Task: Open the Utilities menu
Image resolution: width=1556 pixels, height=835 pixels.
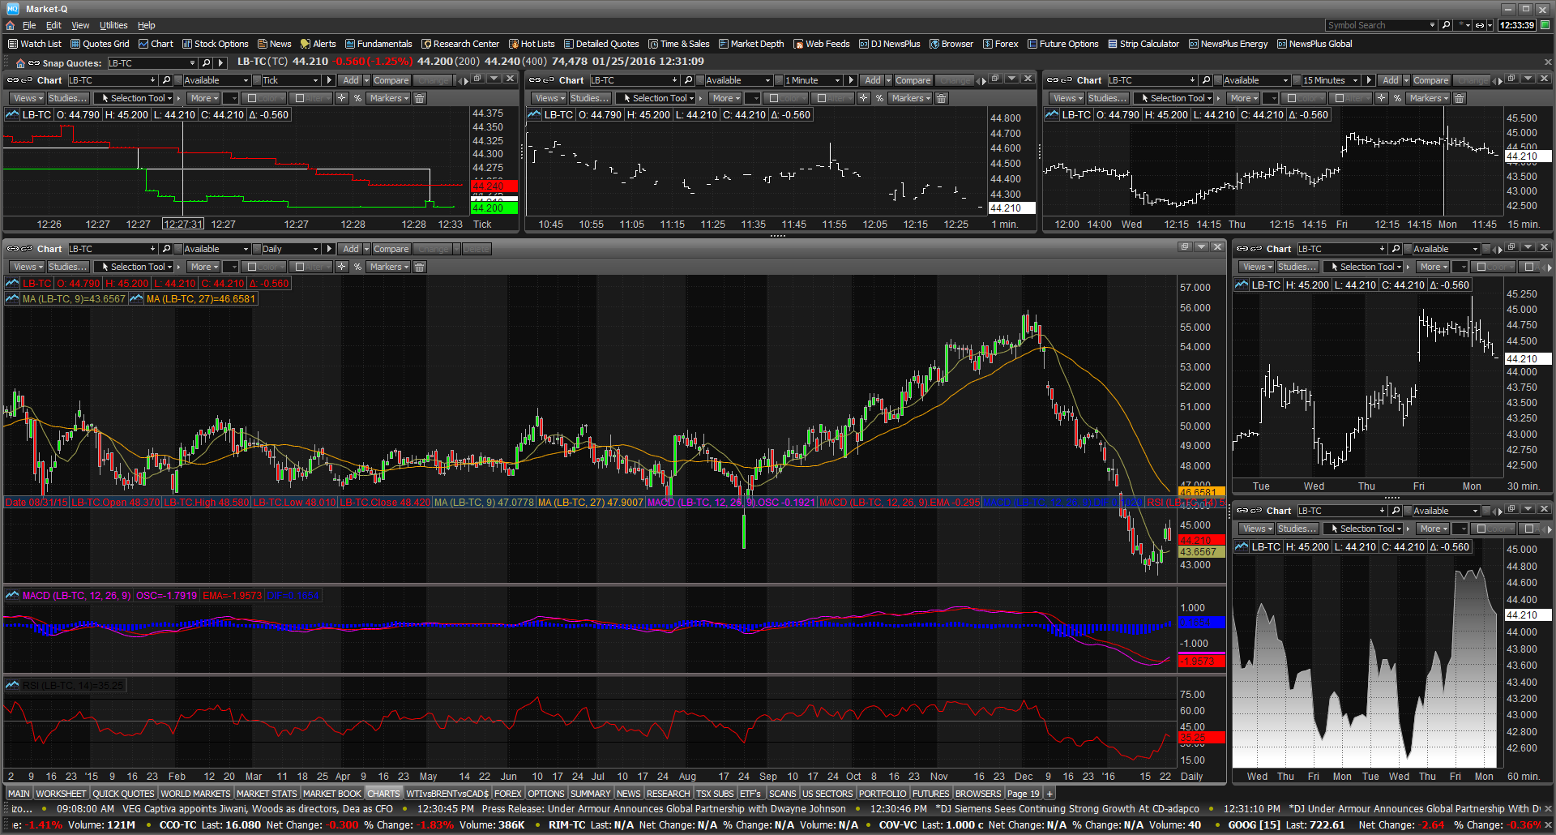Action: click(113, 25)
